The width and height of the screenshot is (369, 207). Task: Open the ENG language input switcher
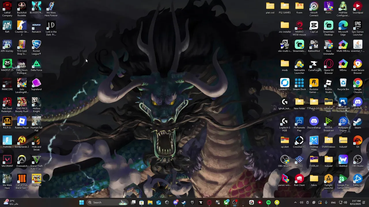(x=334, y=202)
